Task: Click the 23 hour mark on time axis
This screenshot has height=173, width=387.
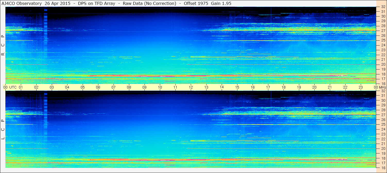Action: 361,87
